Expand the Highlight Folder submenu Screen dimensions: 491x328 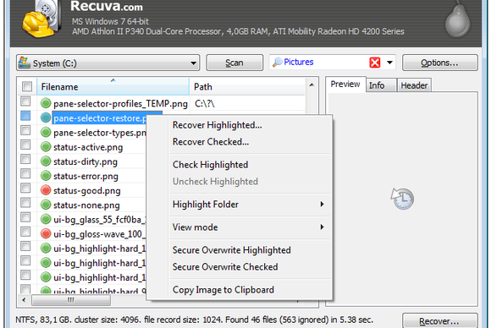(x=322, y=205)
